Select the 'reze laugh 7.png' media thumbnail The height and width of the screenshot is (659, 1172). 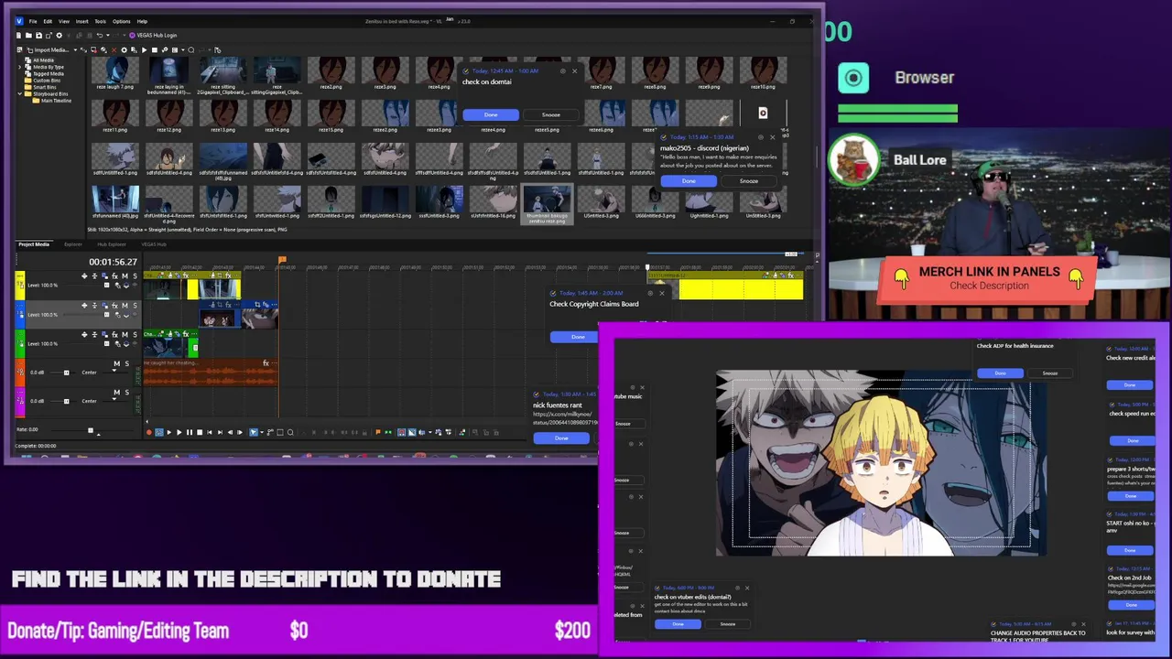(115, 73)
